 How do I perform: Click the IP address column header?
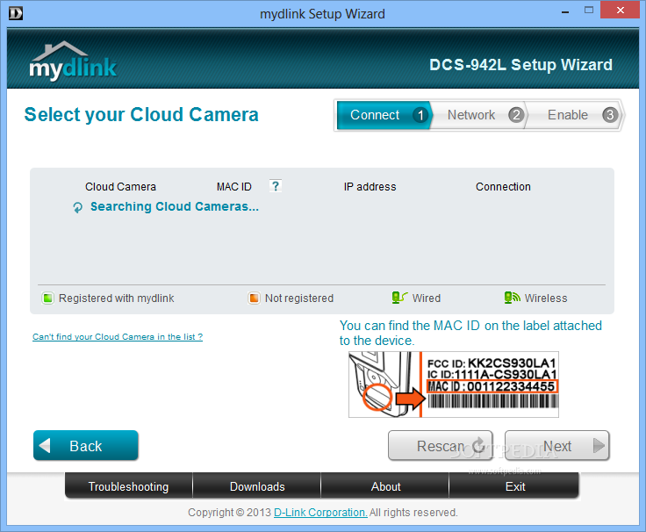[370, 187]
